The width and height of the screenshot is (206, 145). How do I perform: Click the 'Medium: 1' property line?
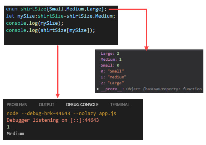click(111, 60)
